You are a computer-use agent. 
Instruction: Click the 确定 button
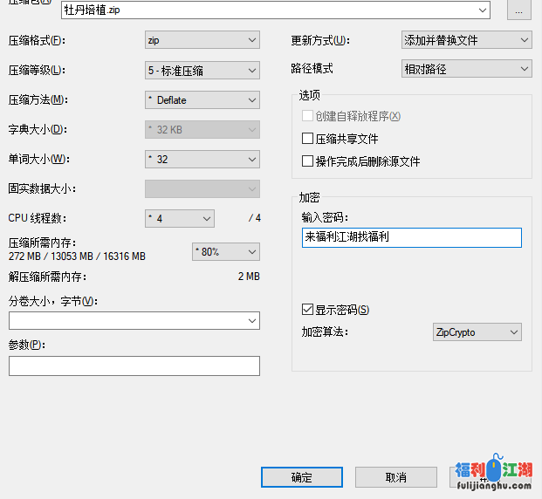301,478
